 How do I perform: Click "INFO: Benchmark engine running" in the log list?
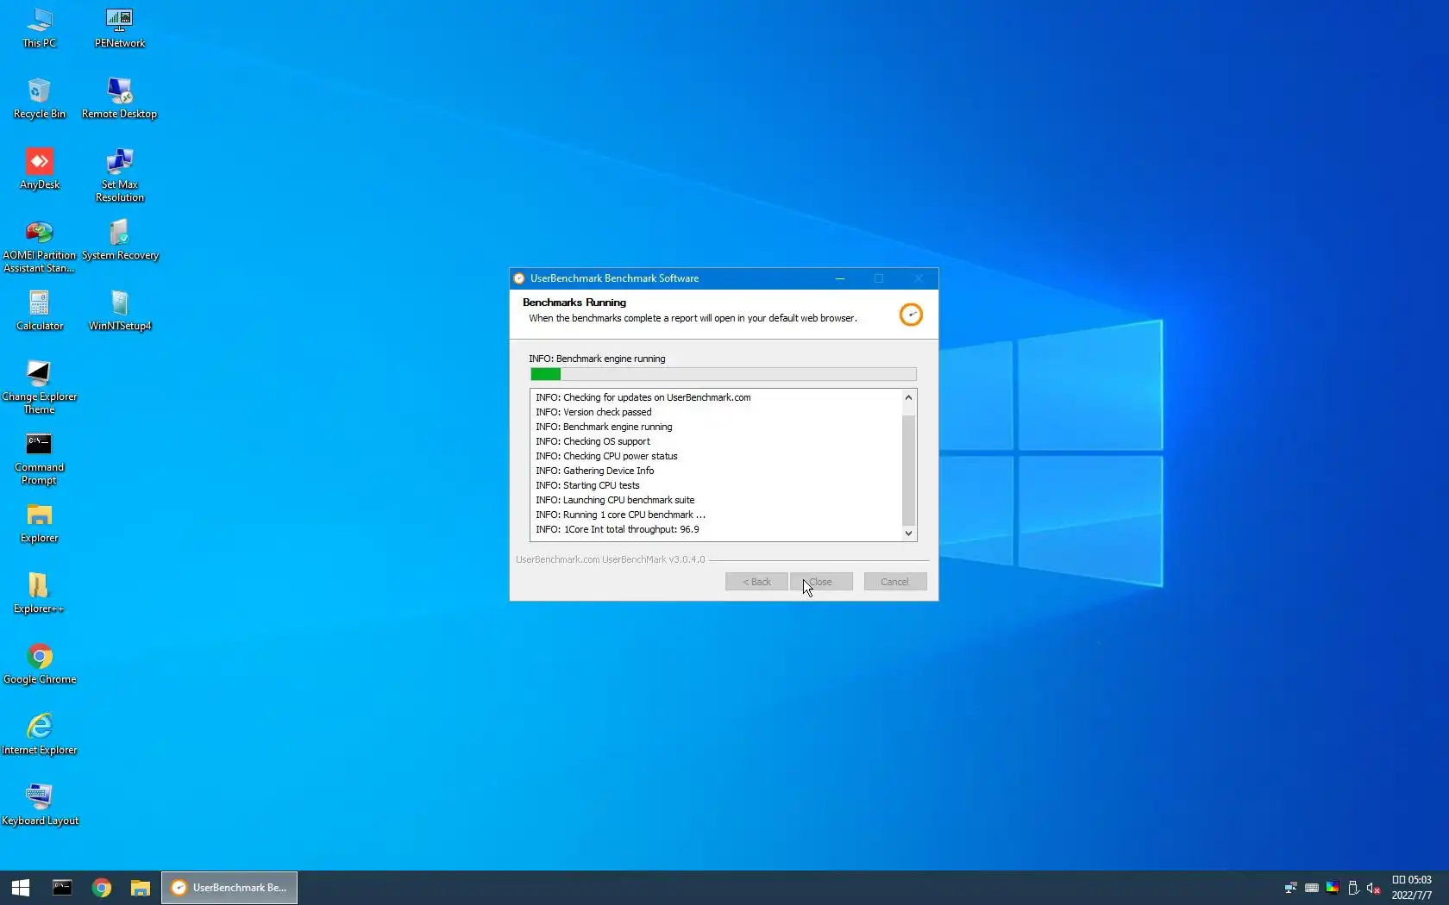pos(604,427)
